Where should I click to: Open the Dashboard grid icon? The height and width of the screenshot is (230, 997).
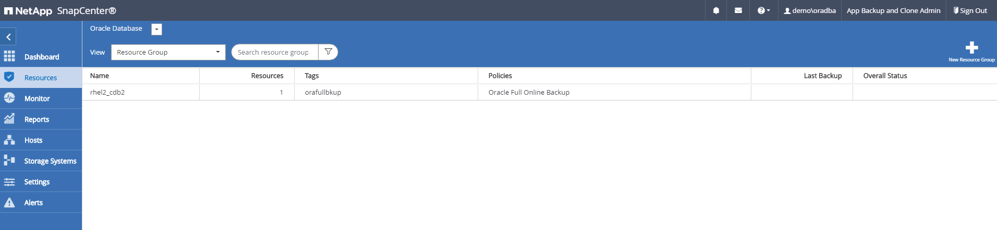pyautogui.click(x=9, y=56)
